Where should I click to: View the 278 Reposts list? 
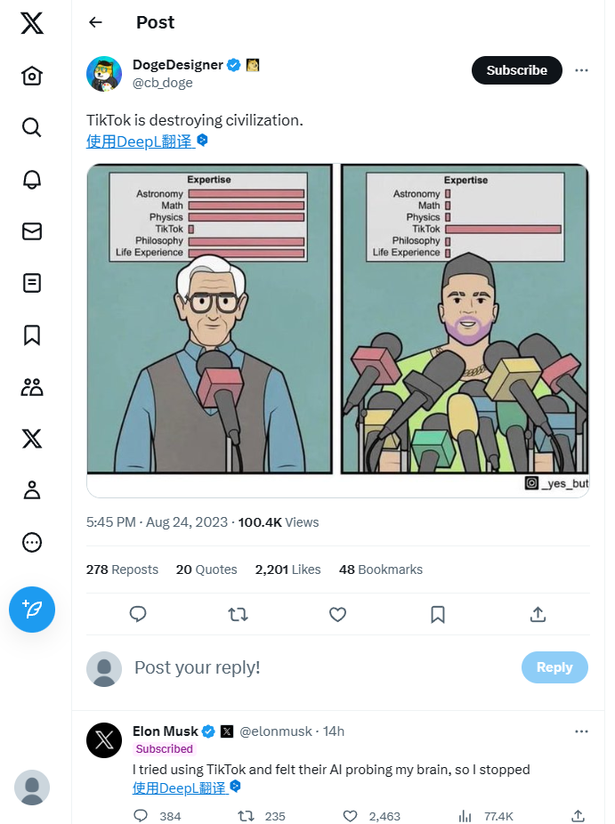[x=122, y=570]
